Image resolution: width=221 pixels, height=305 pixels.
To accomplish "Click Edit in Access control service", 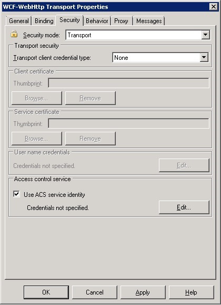I will coord(184,207).
